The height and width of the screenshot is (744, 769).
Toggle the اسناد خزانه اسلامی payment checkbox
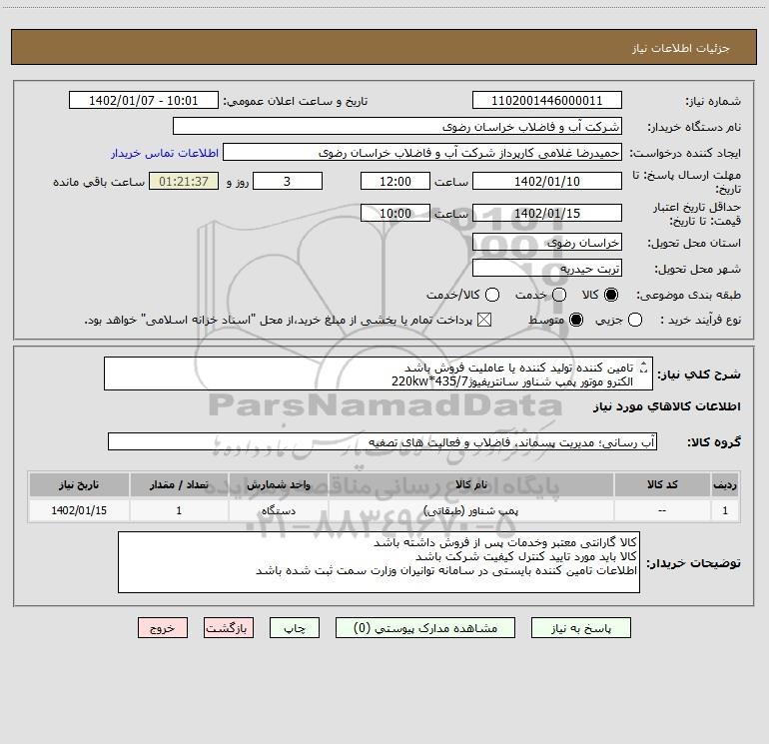coord(484,320)
